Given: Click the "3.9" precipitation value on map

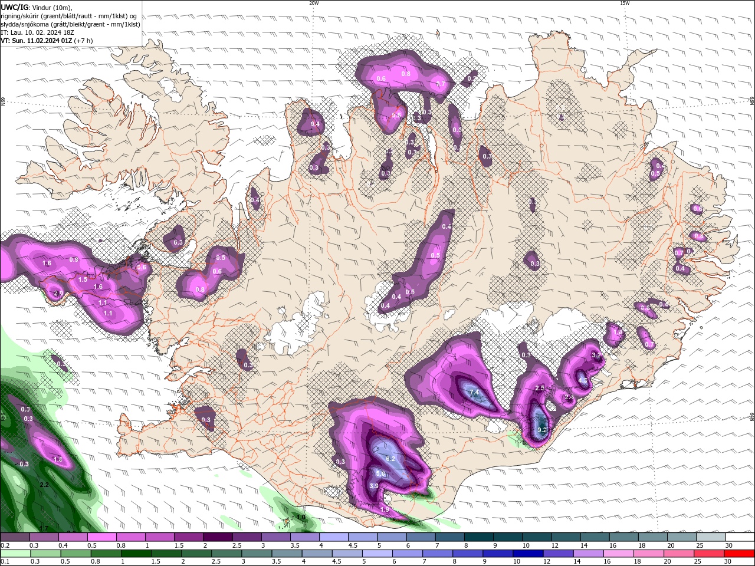Looking at the screenshot, I should [374, 486].
